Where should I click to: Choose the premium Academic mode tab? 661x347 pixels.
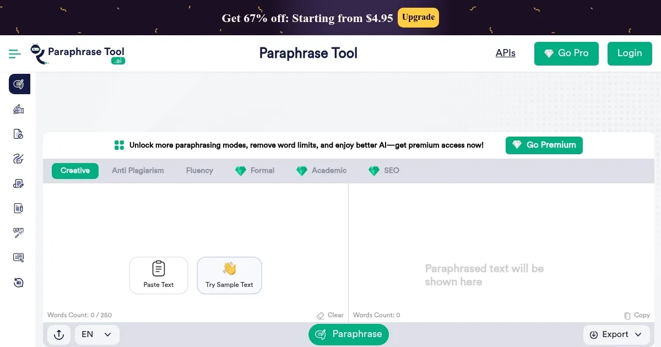322,171
